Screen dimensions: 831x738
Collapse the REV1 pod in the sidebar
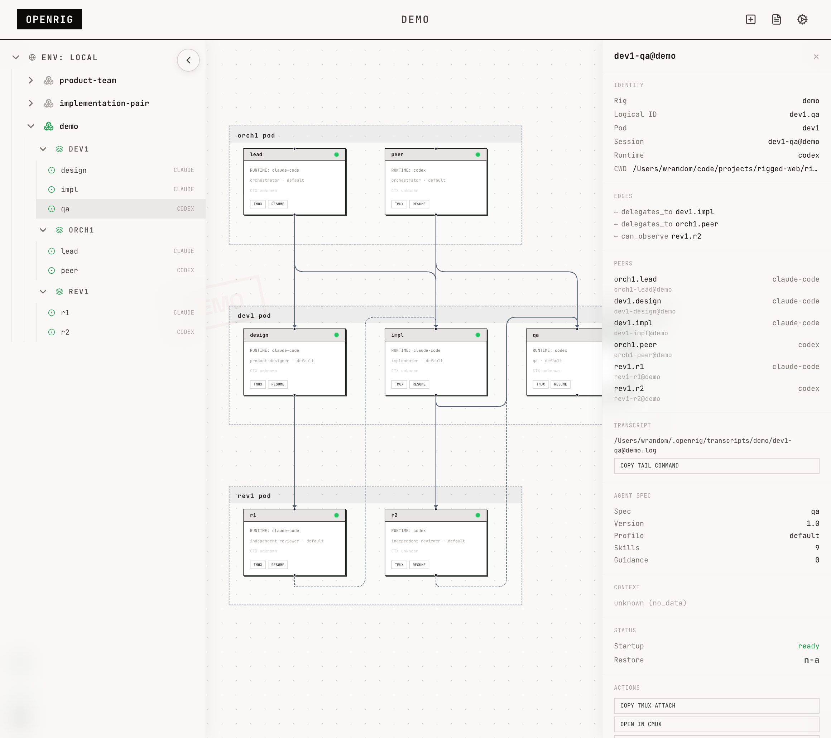coord(43,291)
